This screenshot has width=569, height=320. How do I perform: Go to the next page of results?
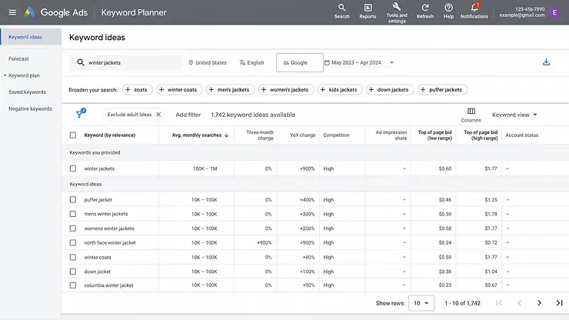pyautogui.click(x=539, y=303)
